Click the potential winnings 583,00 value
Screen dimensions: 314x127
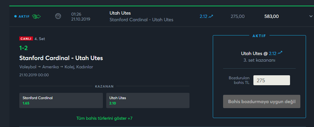pyautogui.click(x=272, y=16)
